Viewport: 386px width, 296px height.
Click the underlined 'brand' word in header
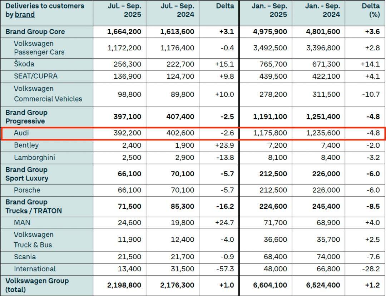pyautogui.click(x=25, y=15)
